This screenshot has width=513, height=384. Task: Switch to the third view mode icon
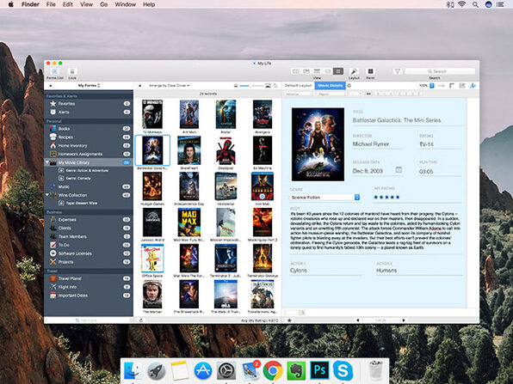coord(317,71)
